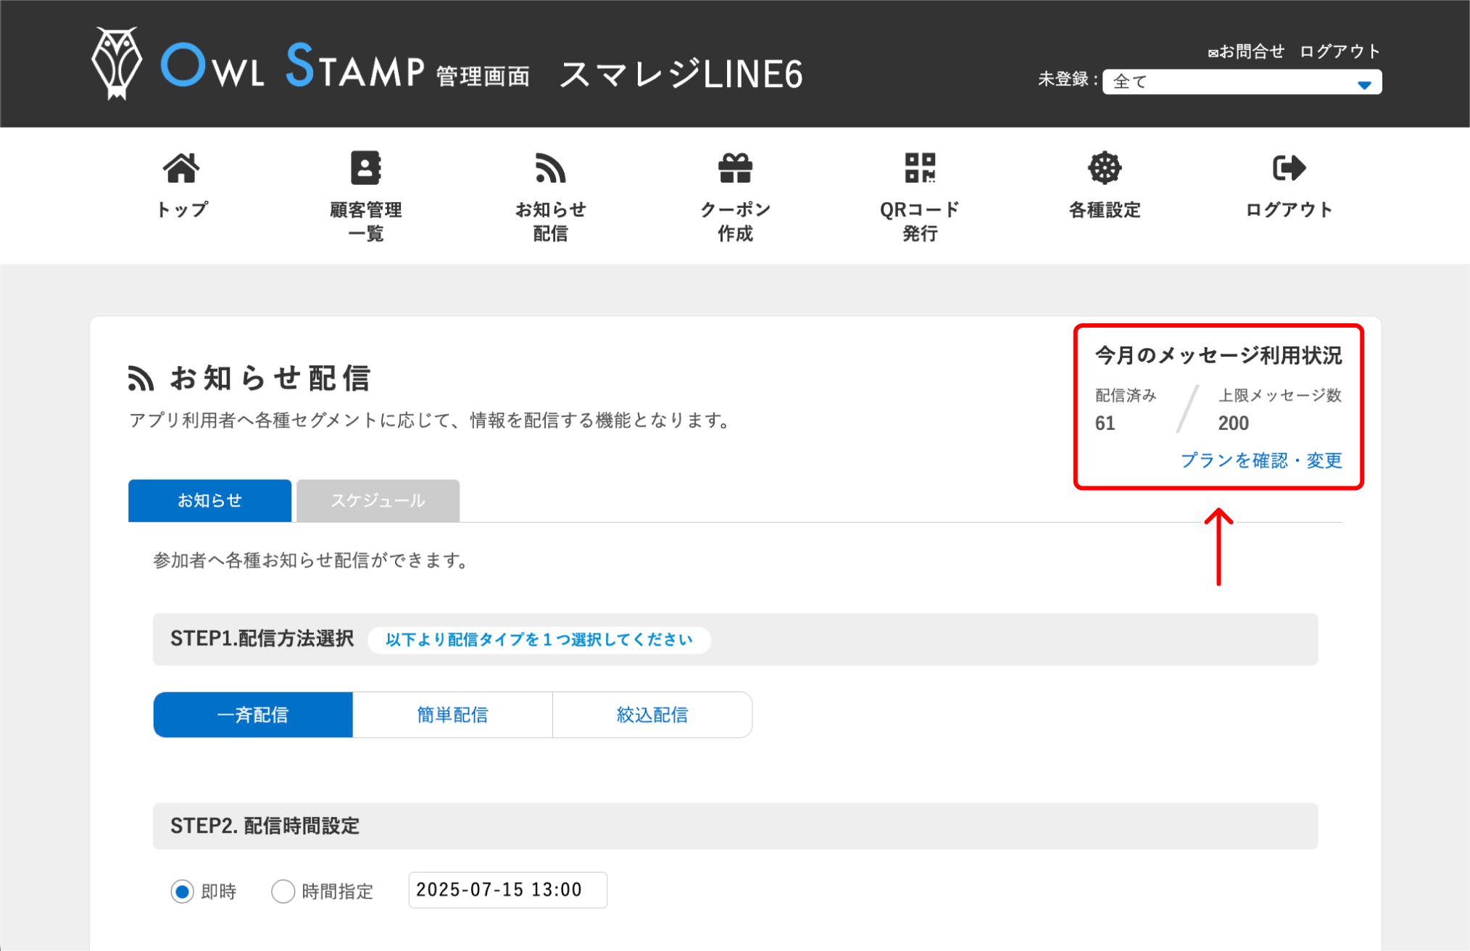Switch to the スケジュール tab
Image resolution: width=1470 pixels, height=951 pixels.
click(378, 500)
